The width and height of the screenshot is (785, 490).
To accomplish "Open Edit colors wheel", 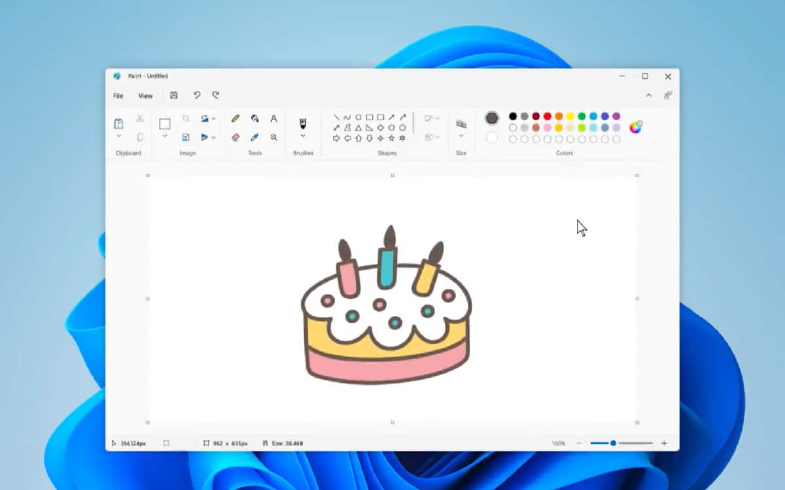I will 635,127.
